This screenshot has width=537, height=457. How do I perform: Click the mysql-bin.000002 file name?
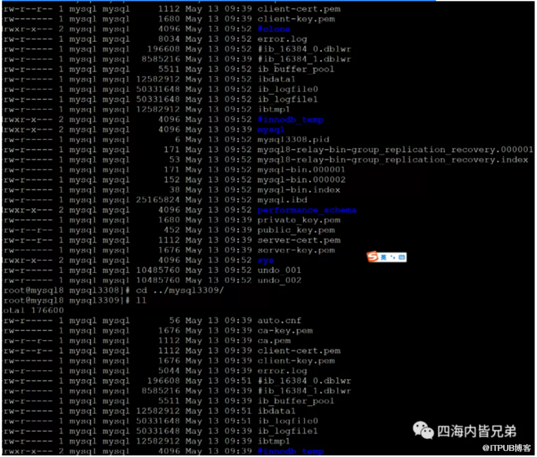pos(301,180)
